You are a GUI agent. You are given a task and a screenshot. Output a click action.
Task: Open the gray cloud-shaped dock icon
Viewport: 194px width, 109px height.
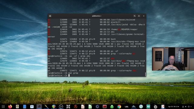pyautogui.click(x=134, y=107)
